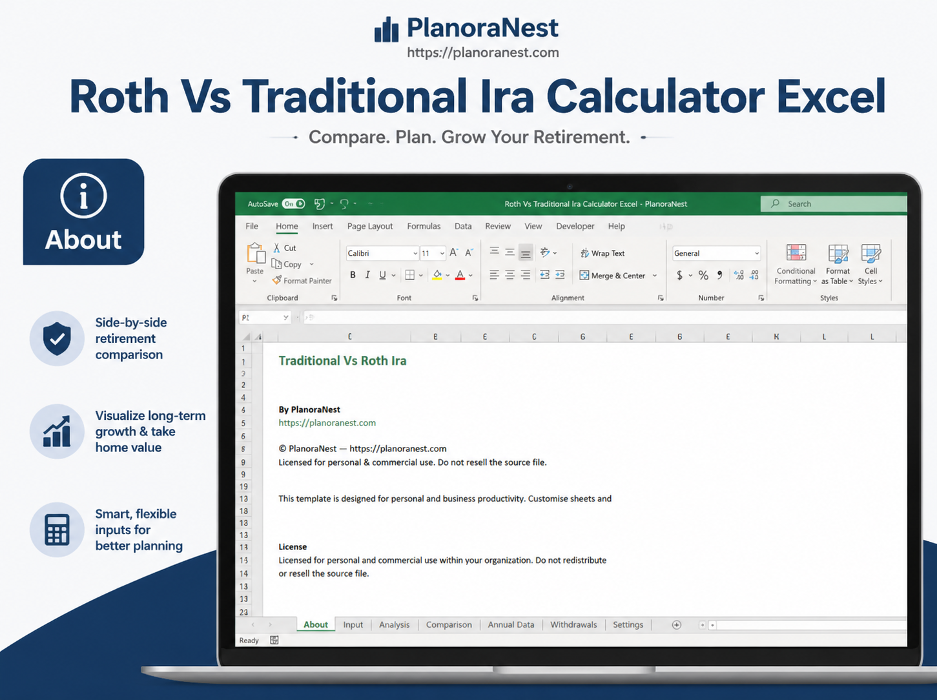
Task: Switch to Formulas ribbon tab
Action: [424, 226]
